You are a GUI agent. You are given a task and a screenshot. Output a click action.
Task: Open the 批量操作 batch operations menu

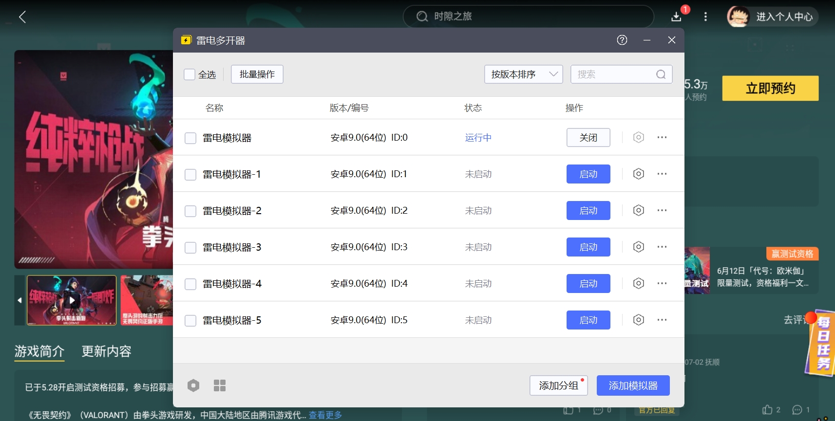point(257,74)
